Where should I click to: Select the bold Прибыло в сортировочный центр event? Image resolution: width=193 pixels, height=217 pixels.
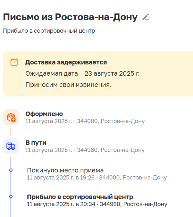(80, 197)
